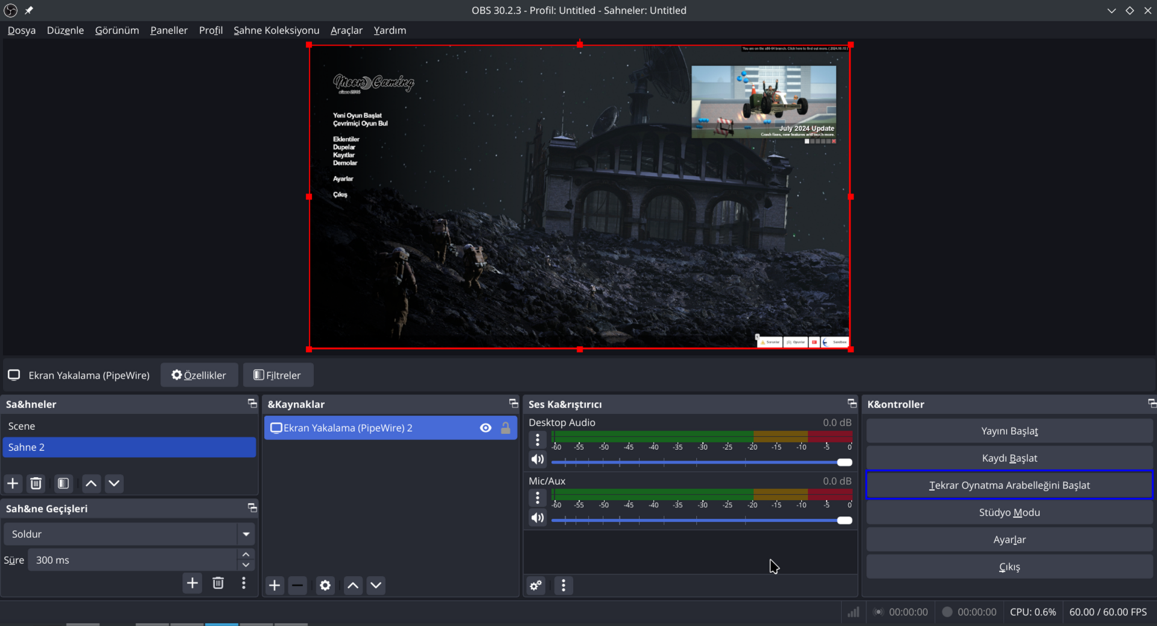Click the CPU: 0.6% status text
The image size is (1157, 626).
pos(1033,612)
